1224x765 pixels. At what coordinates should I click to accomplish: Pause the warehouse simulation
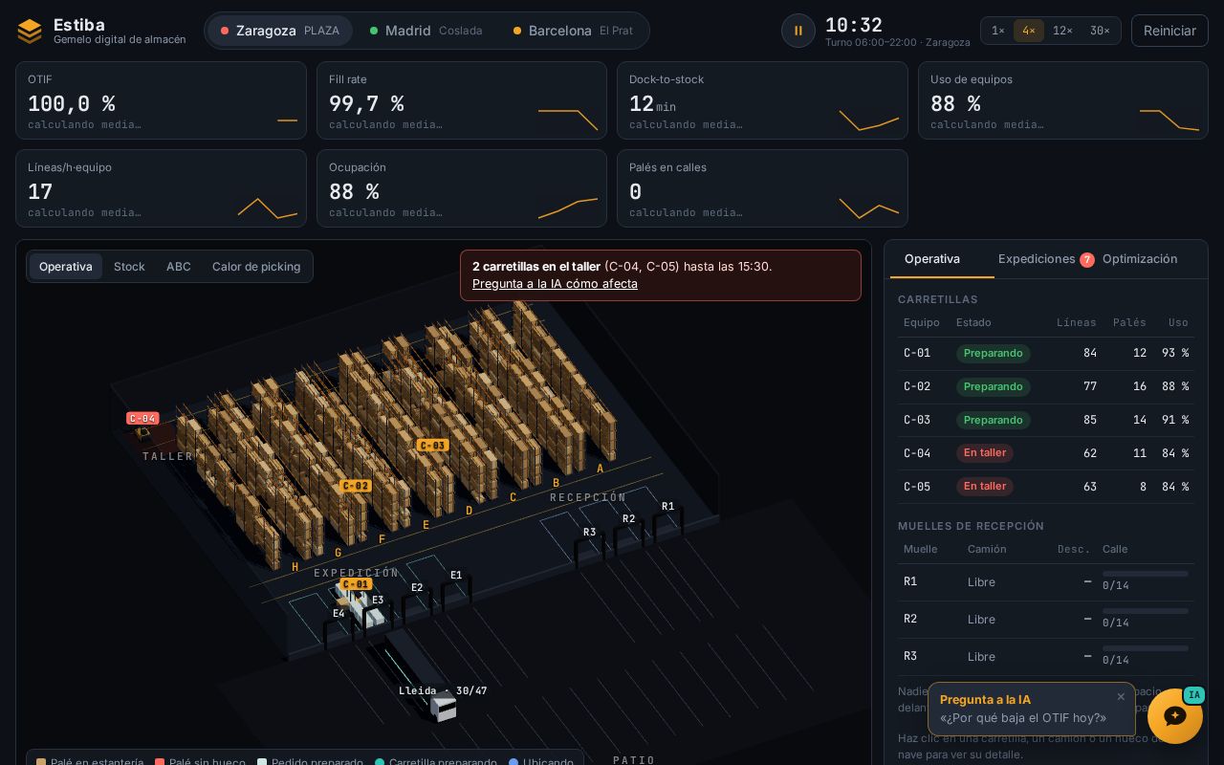798,31
